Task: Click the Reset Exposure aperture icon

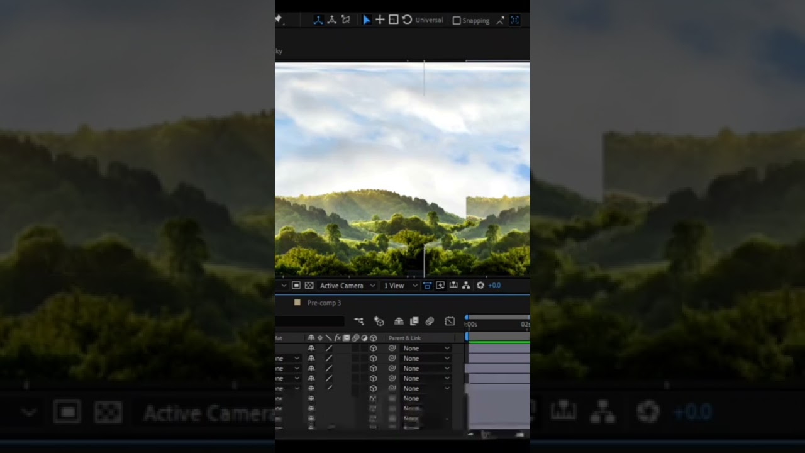Action: click(480, 286)
